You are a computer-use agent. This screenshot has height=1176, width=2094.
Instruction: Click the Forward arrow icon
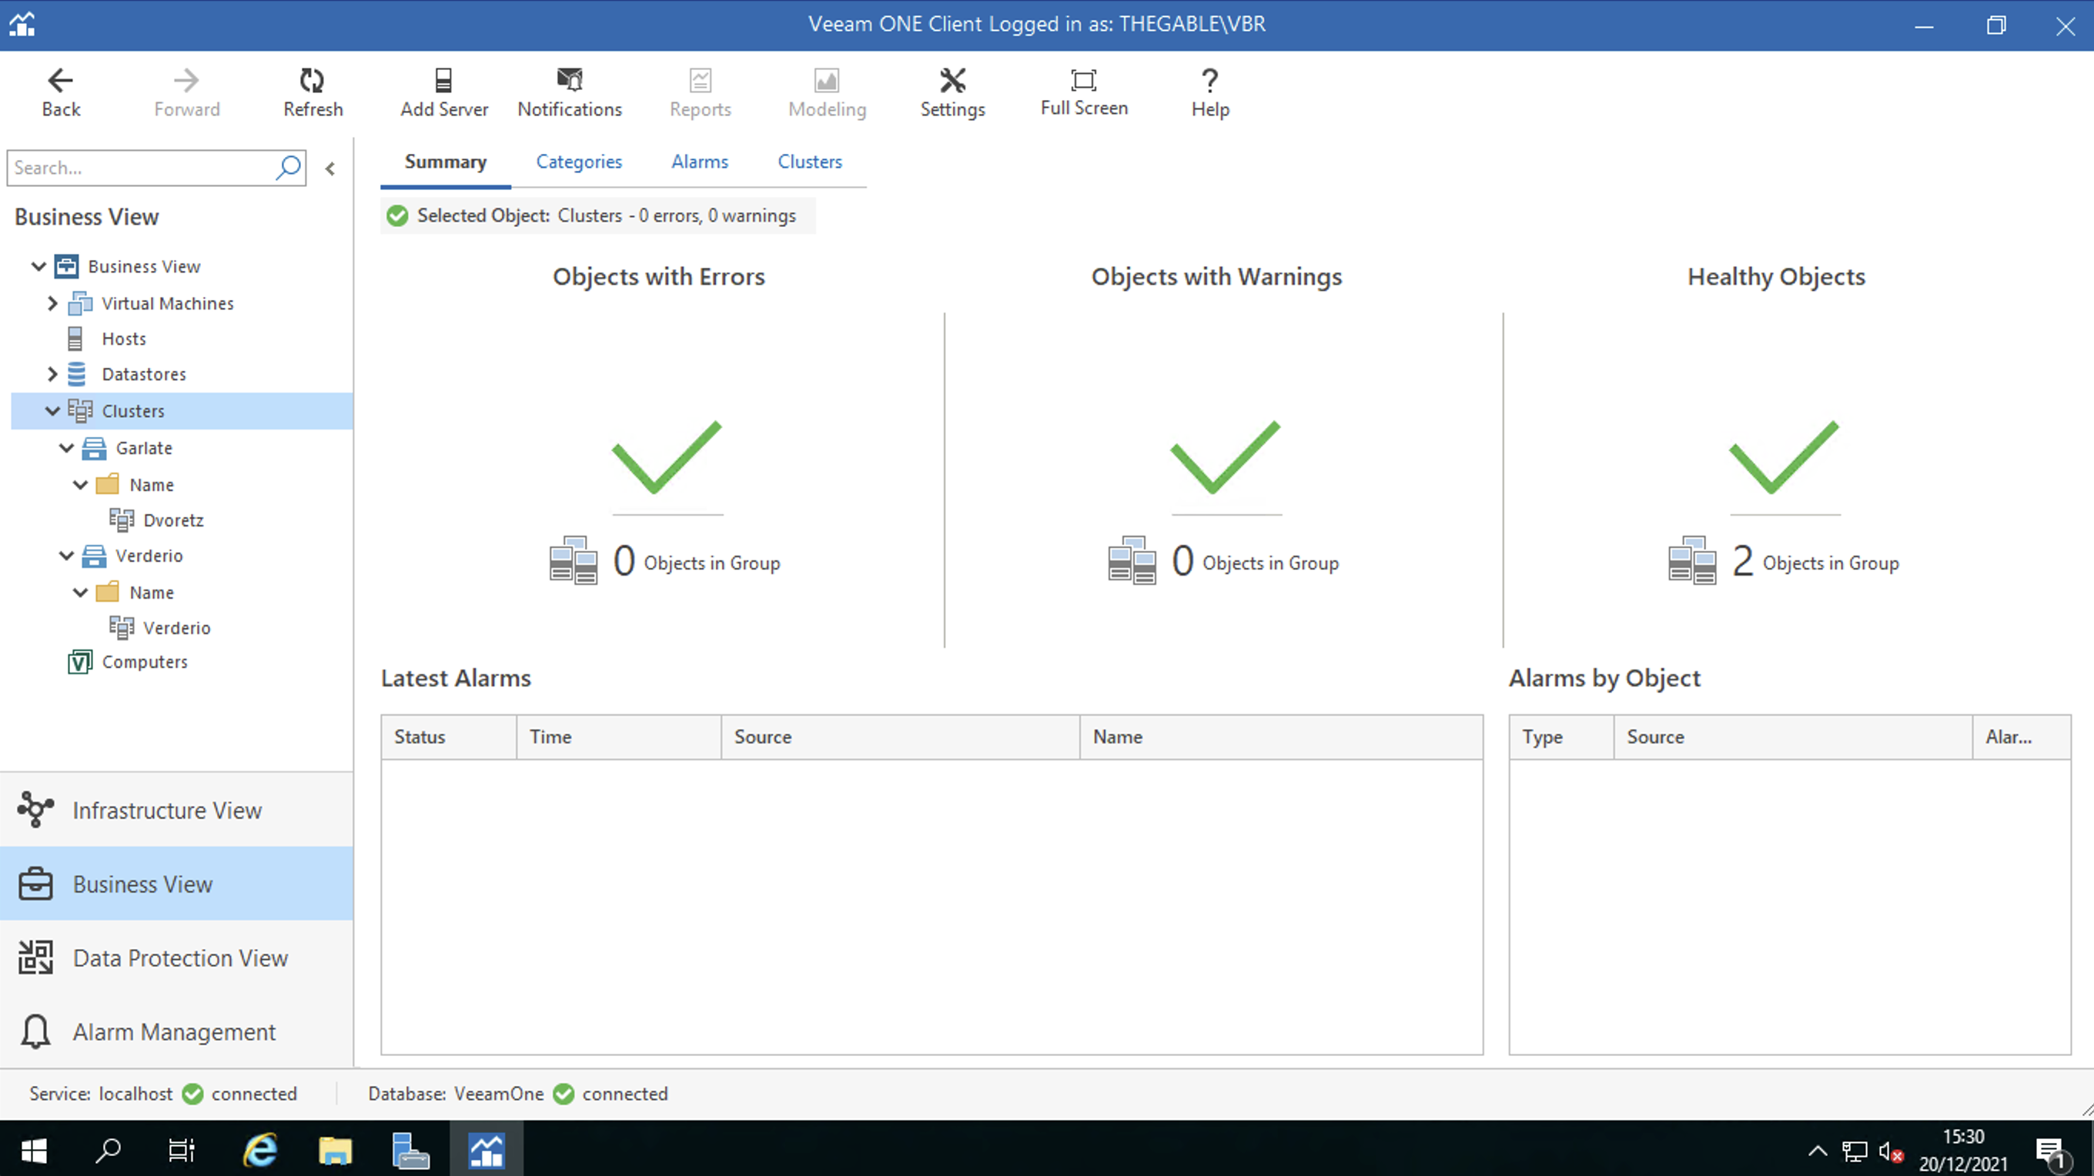186,81
